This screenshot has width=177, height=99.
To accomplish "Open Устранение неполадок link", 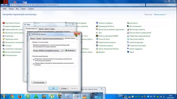I will click(x=138, y=46).
